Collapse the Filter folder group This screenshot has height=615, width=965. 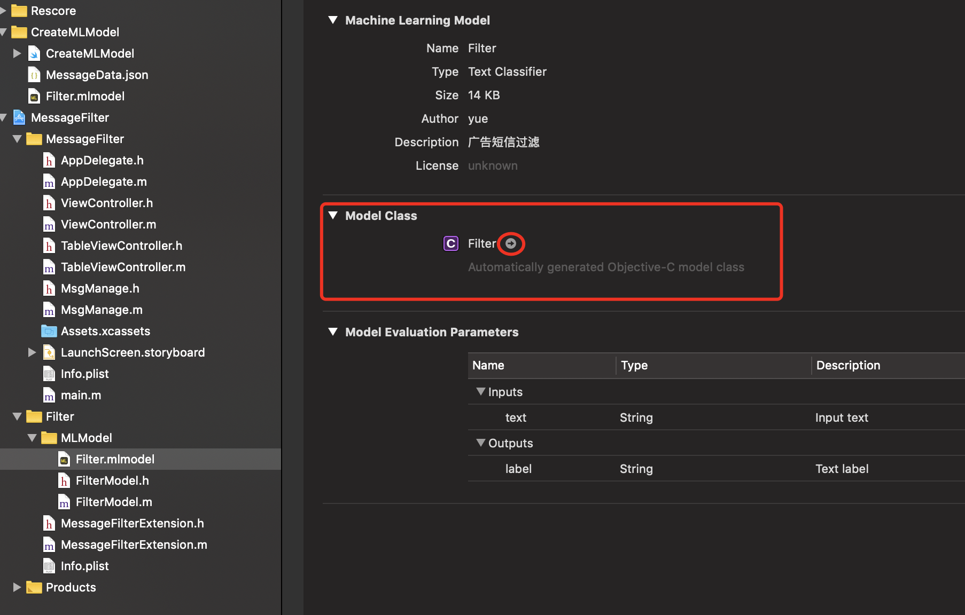click(x=17, y=416)
